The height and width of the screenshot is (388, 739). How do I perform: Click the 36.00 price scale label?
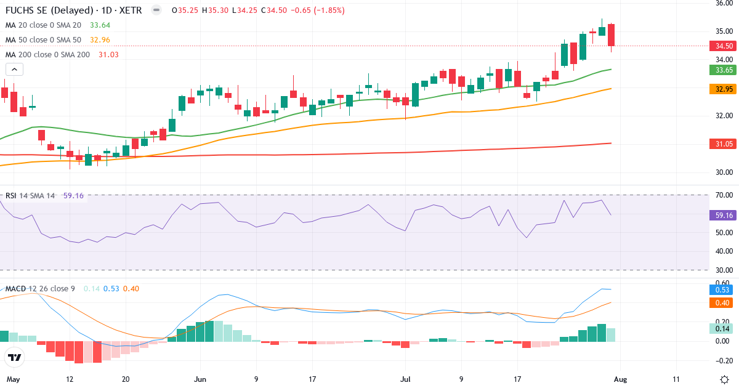[723, 3]
